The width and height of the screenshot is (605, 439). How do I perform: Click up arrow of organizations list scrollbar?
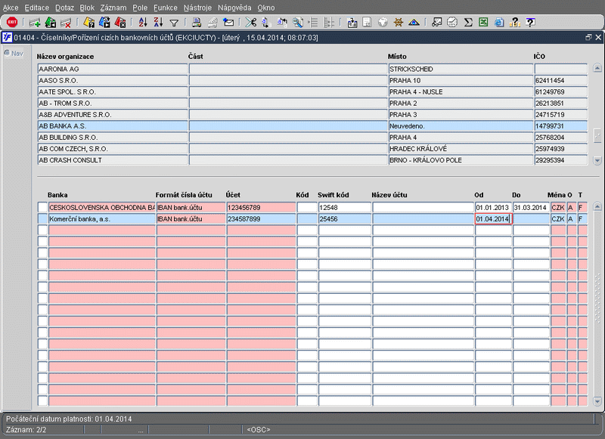(x=597, y=68)
